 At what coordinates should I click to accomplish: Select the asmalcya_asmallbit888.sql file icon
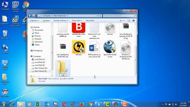[63, 28]
